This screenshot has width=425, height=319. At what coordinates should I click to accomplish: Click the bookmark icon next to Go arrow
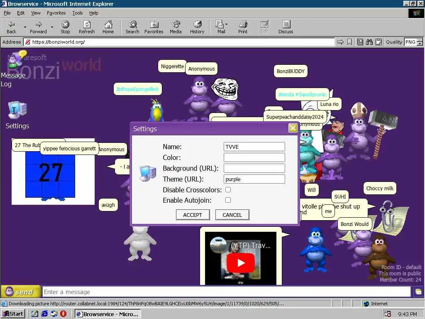point(349,42)
